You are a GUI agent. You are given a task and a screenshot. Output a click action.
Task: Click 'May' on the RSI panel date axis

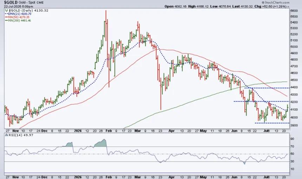coord(203,177)
